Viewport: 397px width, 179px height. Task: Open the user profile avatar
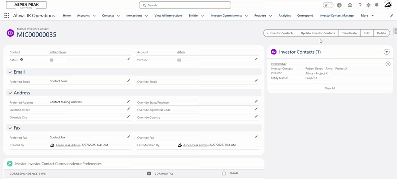pos(388,5)
